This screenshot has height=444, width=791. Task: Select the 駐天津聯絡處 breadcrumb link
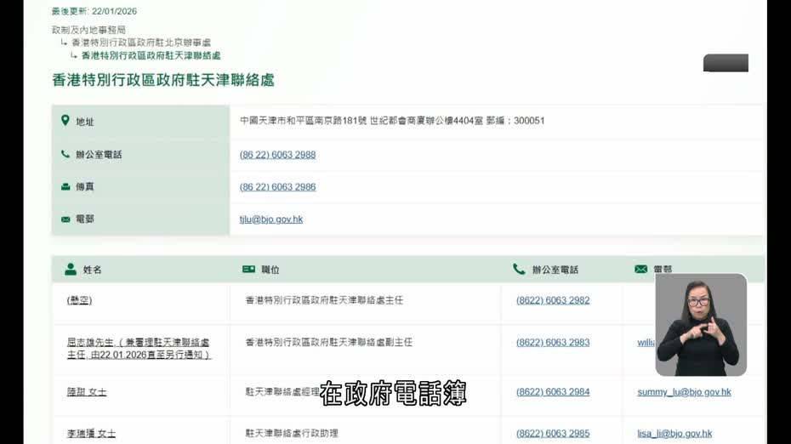click(156, 55)
